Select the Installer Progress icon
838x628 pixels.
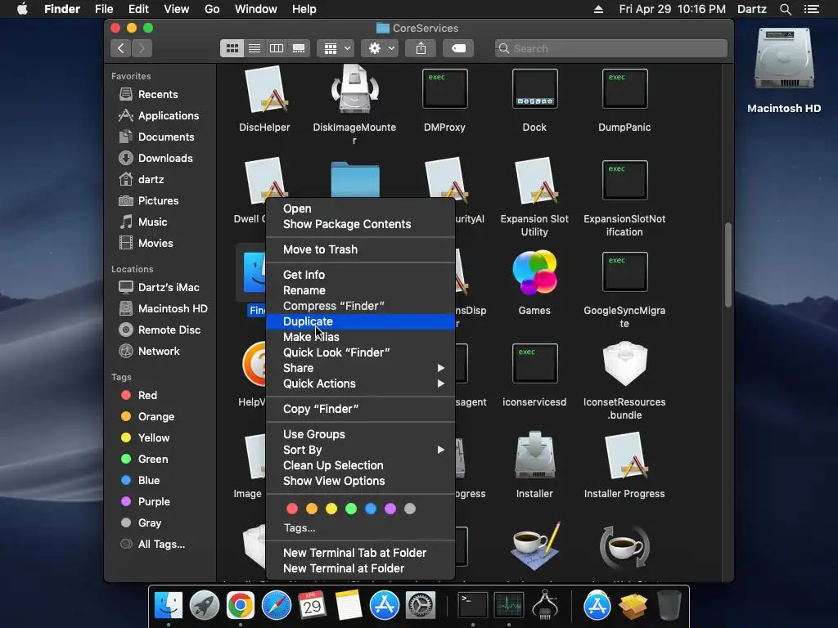tap(624, 456)
